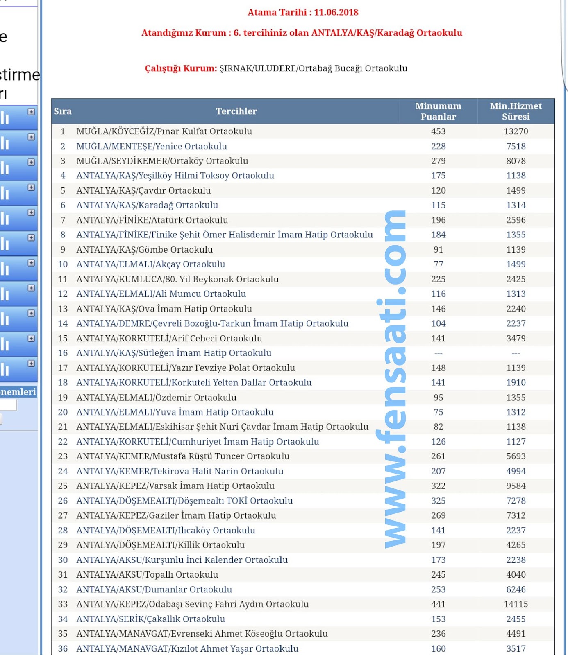Select ANTALYA/SERİK/Çakallık Ortaokulu row
568x655 pixels.
click(x=303, y=619)
